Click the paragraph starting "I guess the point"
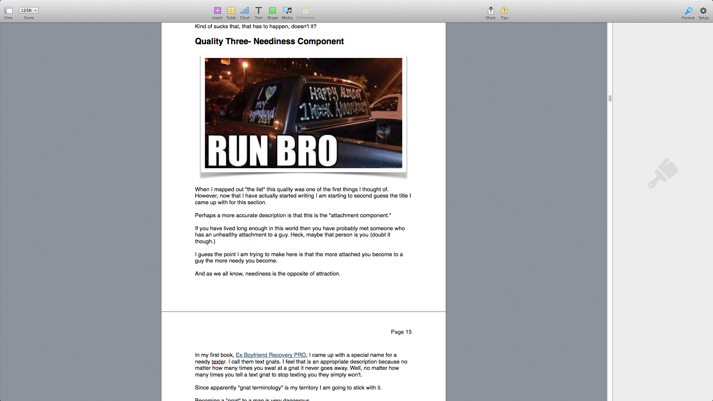The height and width of the screenshot is (401, 713). pos(299,257)
